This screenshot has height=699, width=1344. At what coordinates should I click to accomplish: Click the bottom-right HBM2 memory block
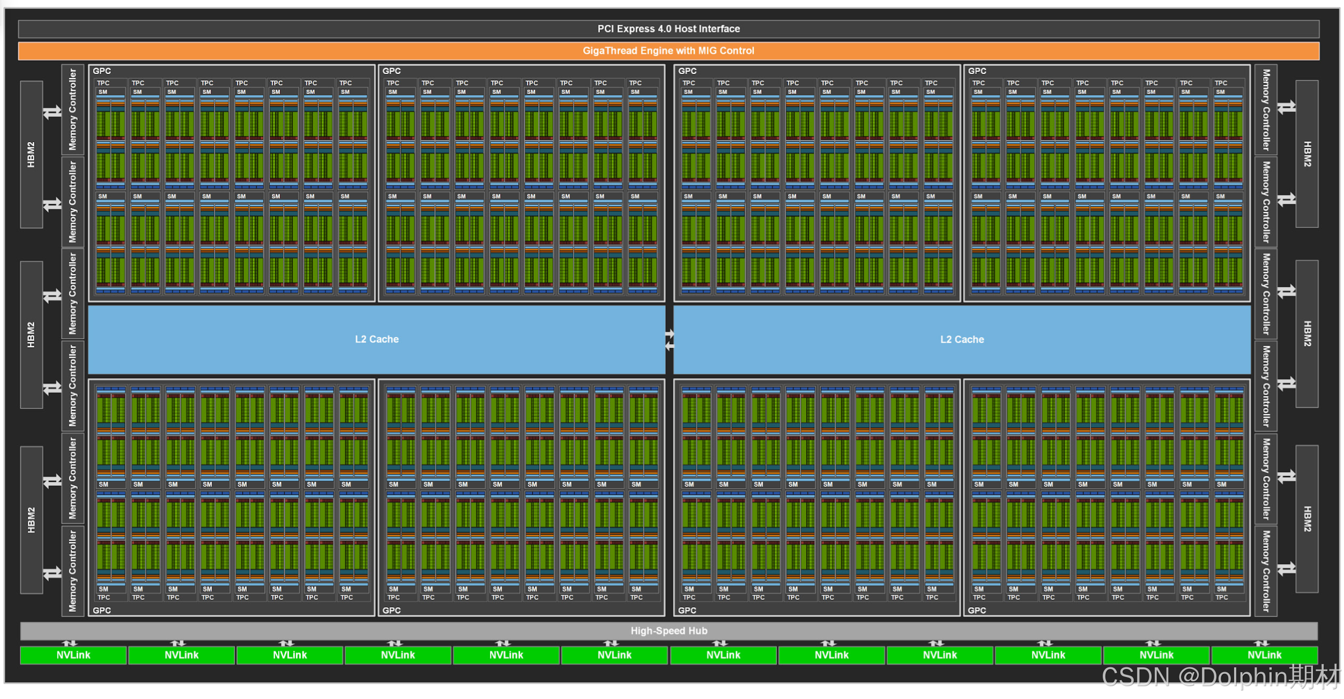1307,519
